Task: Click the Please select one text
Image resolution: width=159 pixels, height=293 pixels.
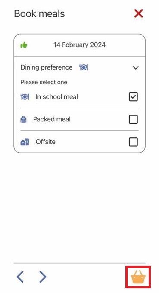Action: click(x=44, y=82)
